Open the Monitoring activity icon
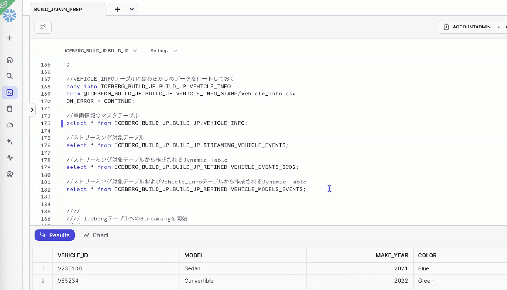 10,158
